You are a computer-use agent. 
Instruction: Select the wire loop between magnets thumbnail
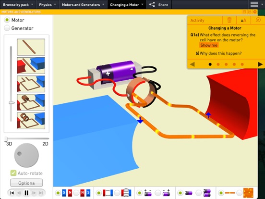(x=31, y=84)
